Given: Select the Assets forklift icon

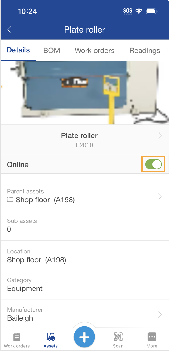Looking at the screenshot, I should coord(51,337).
